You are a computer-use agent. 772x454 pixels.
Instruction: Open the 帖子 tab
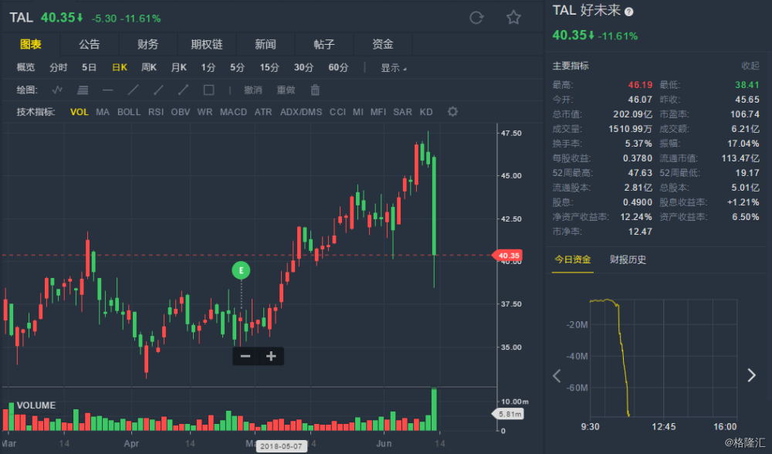(324, 44)
